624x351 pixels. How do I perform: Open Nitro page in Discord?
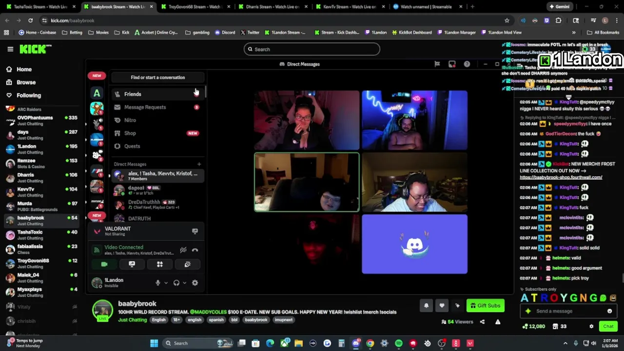tap(157, 120)
